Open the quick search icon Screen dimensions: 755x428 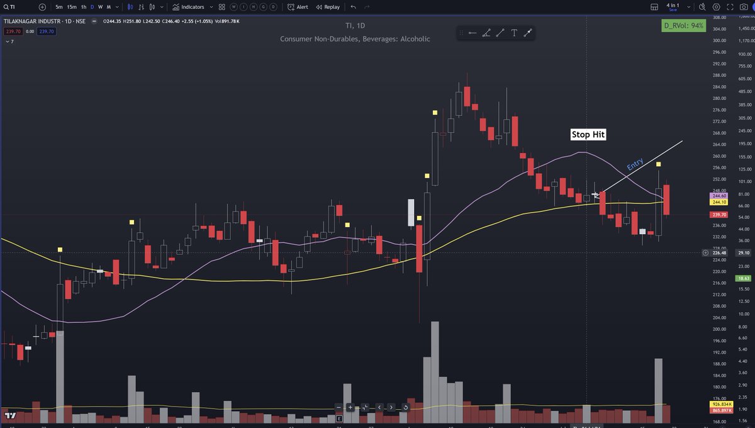pyautogui.click(x=703, y=7)
